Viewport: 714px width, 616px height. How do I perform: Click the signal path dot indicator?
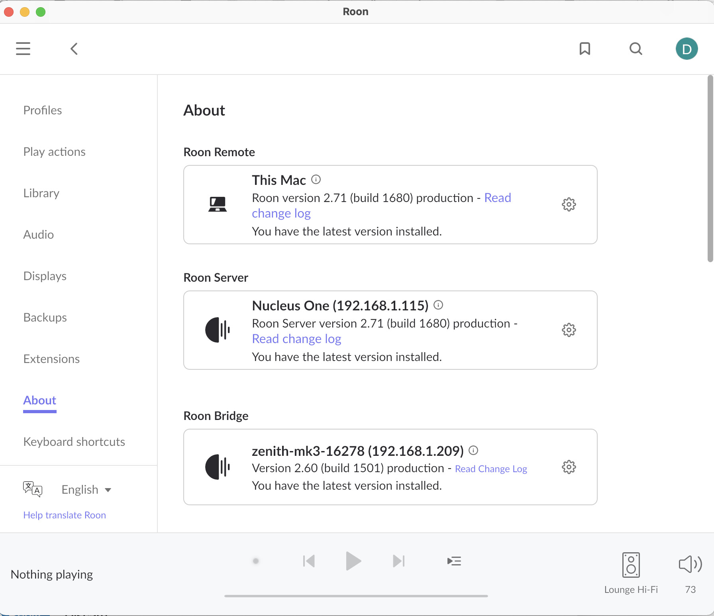pos(256,561)
